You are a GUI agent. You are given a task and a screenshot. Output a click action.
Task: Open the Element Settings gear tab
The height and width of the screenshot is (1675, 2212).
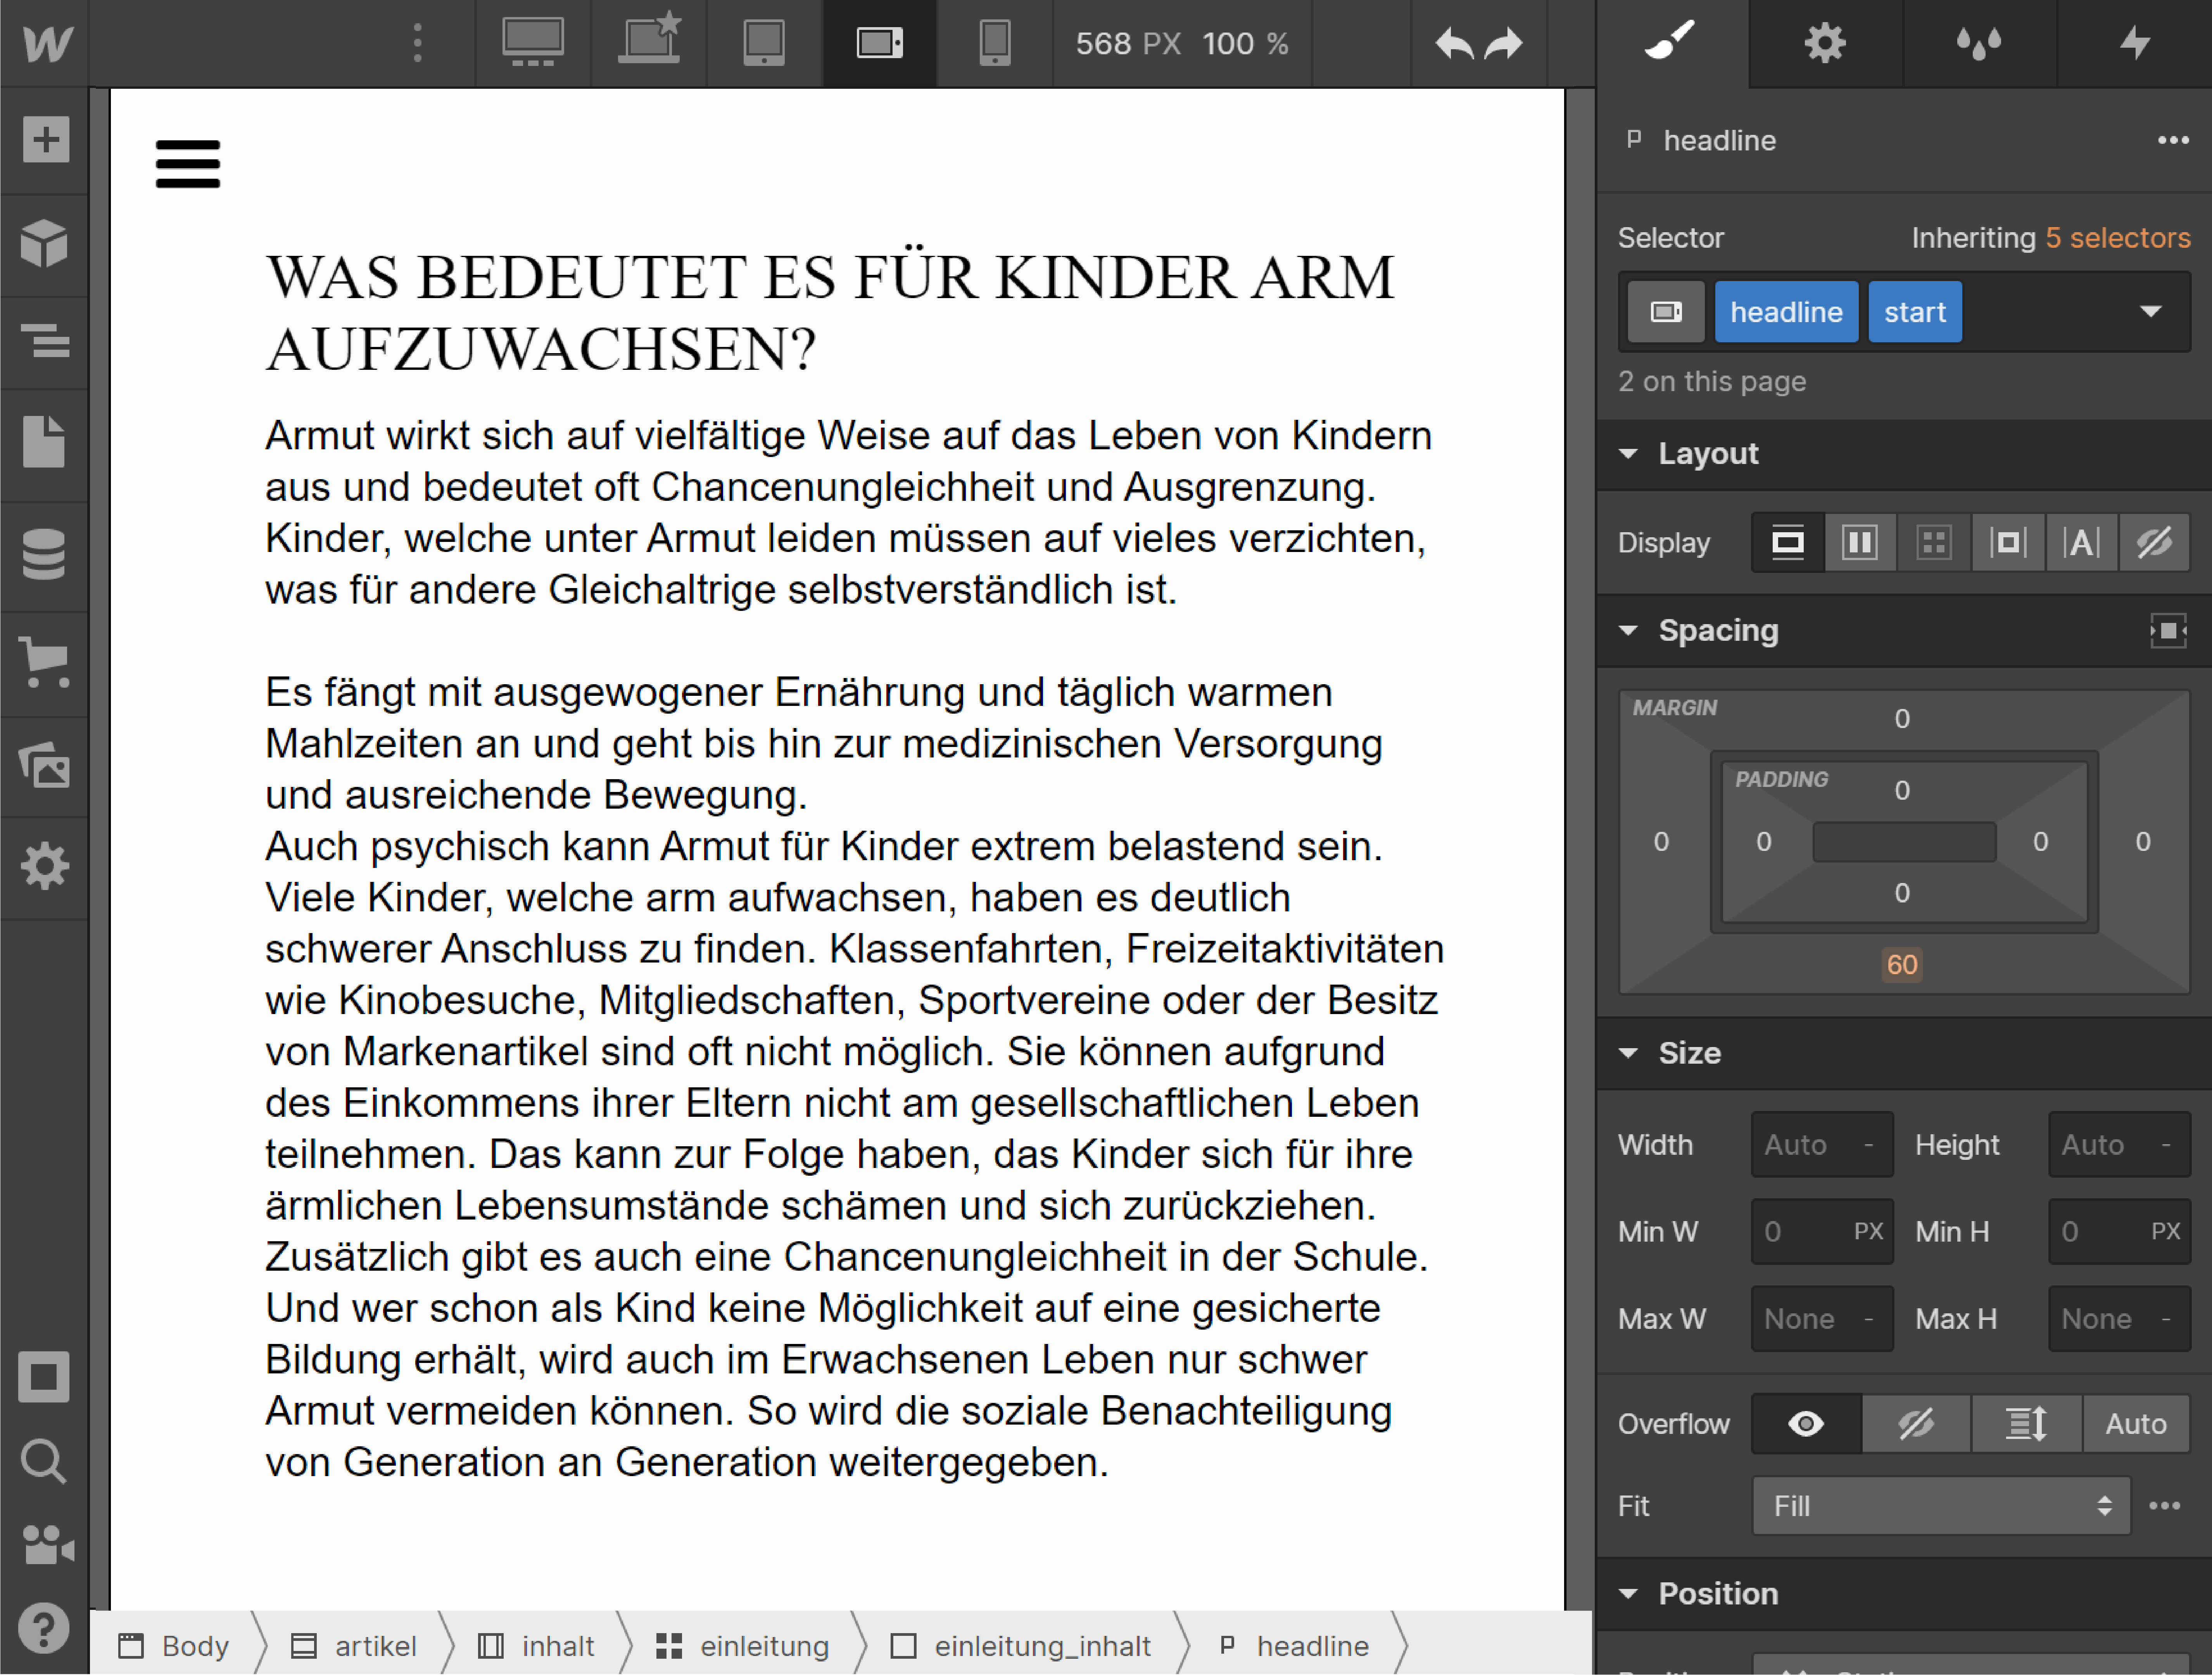[x=1825, y=43]
